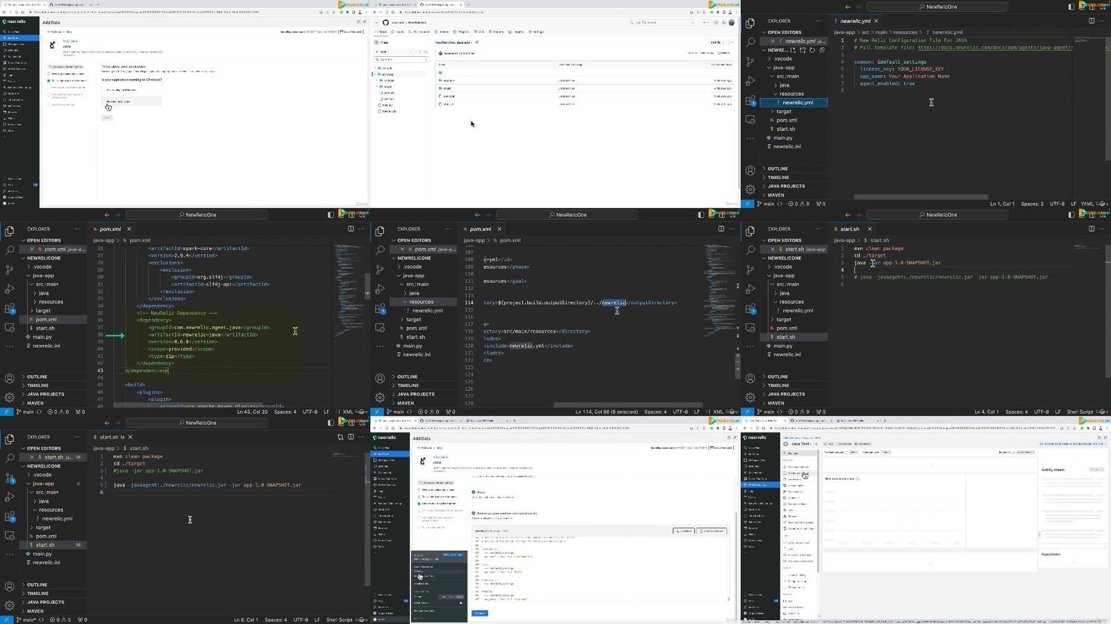The height and width of the screenshot is (624, 1111).
Task: Select pom.xml tab in line-114 window
Action: point(481,229)
